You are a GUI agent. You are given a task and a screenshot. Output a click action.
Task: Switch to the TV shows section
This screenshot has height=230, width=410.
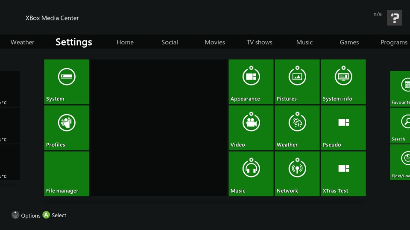click(259, 42)
